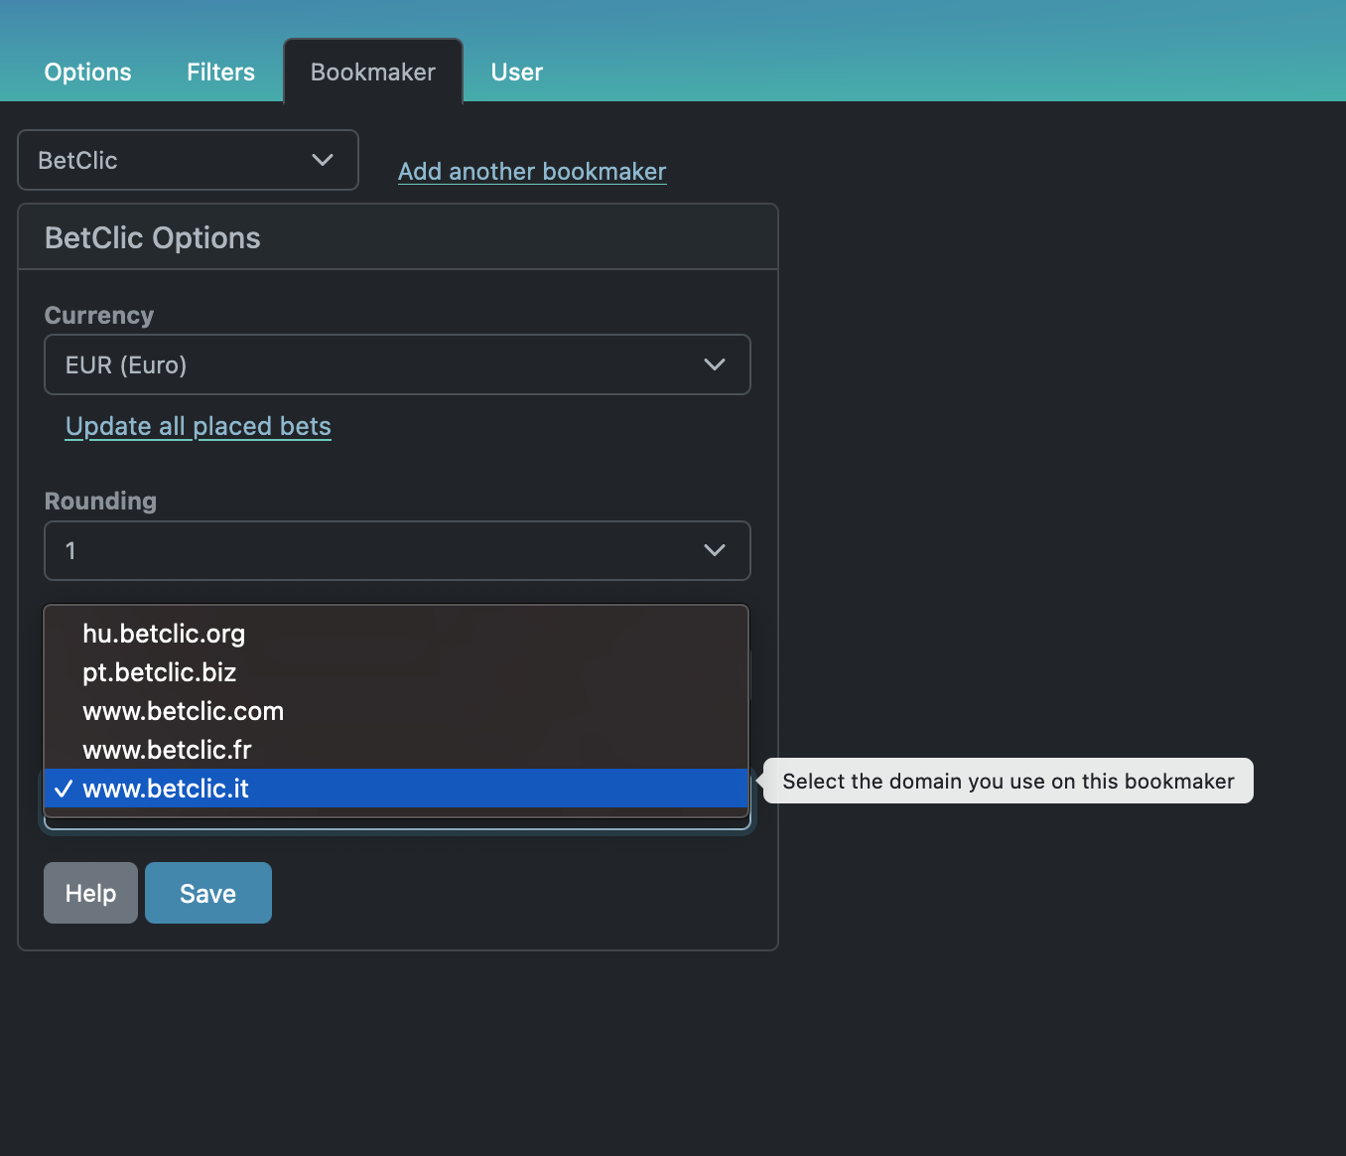Choose www.betclic.fr domain option
Image resolution: width=1346 pixels, height=1156 pixels.
tap(396, 750)
